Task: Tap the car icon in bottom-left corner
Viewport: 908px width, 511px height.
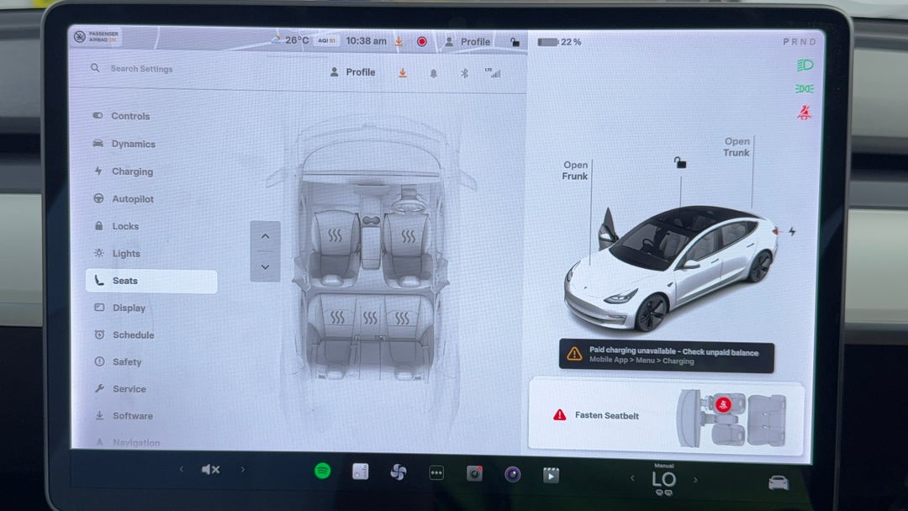Action: point(778,482)
